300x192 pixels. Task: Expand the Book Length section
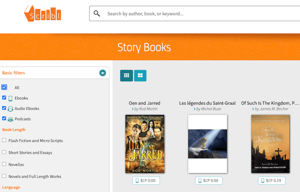pos(14,130)
